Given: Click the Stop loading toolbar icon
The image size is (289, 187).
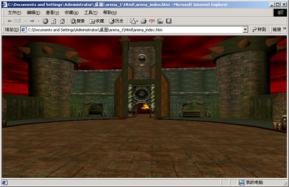Looking at the screenshot, I should (x=45, y=21).
